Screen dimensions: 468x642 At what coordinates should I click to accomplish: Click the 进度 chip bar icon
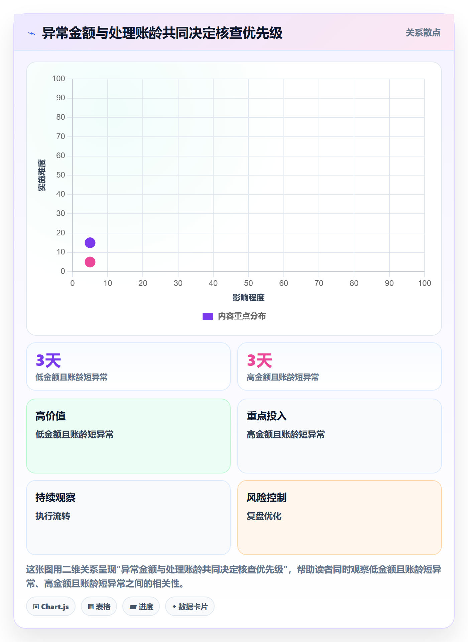click(x=133, y=607)
